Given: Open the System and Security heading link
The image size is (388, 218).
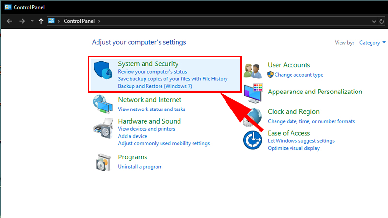Looking at the screenshot, I should (148, 64).
